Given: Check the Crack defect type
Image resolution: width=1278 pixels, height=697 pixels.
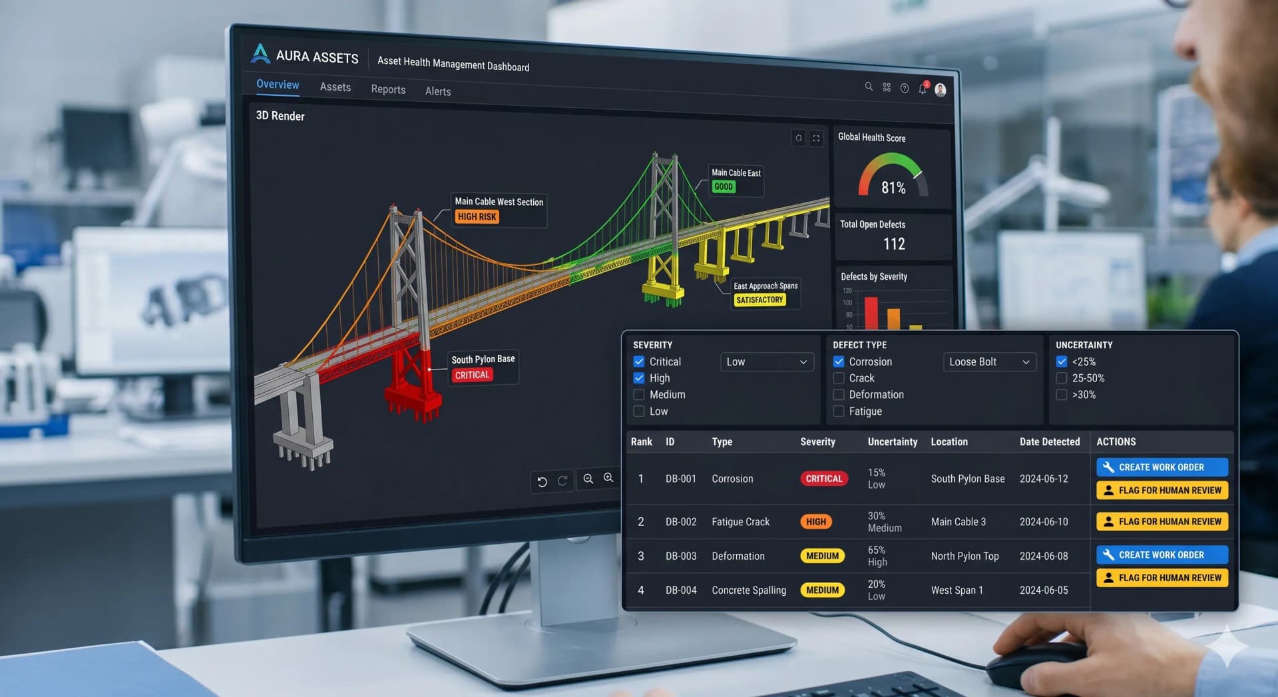Looking at the screenshot, I should [839, 378].
